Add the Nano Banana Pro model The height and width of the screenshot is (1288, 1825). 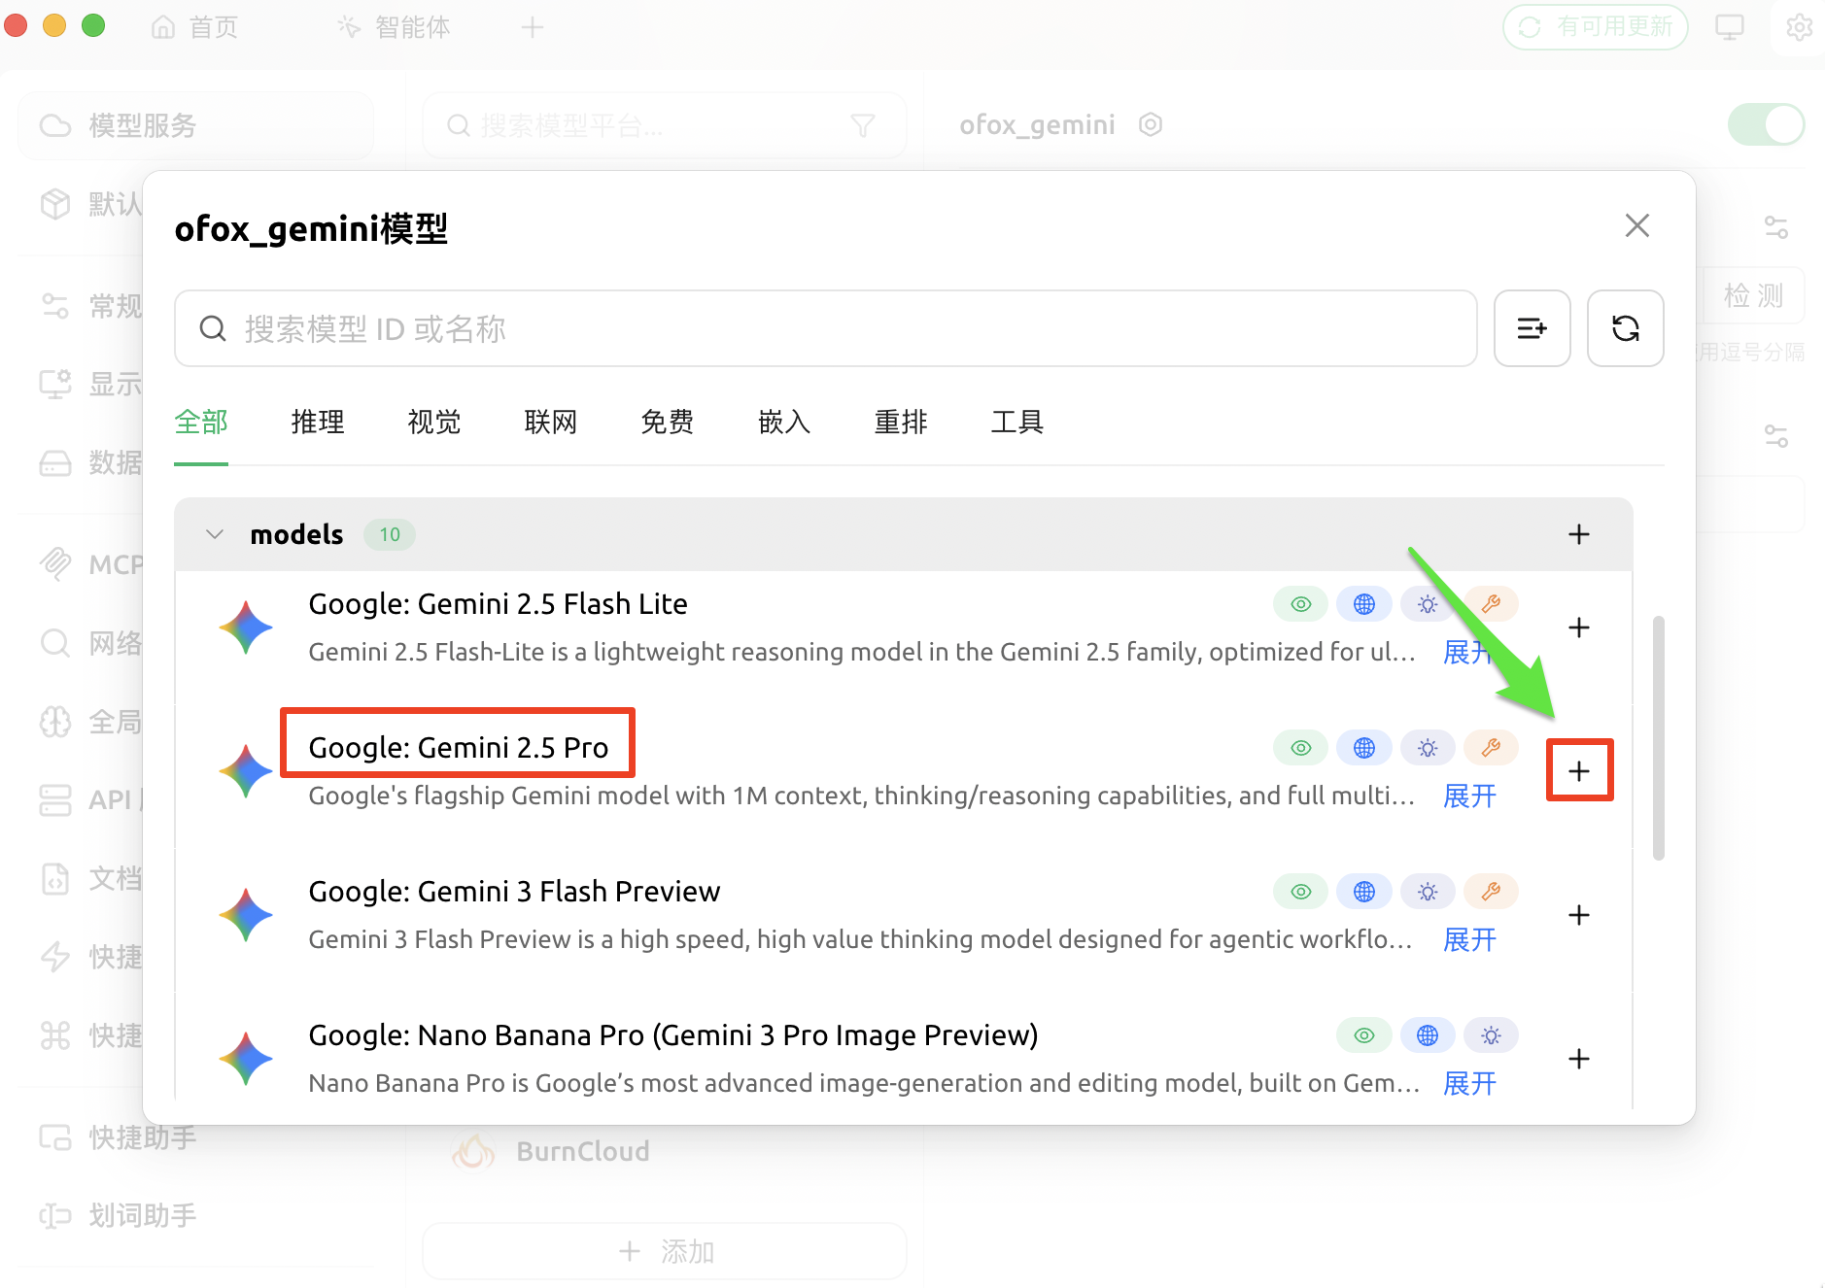click(x=1579, y=1059)
